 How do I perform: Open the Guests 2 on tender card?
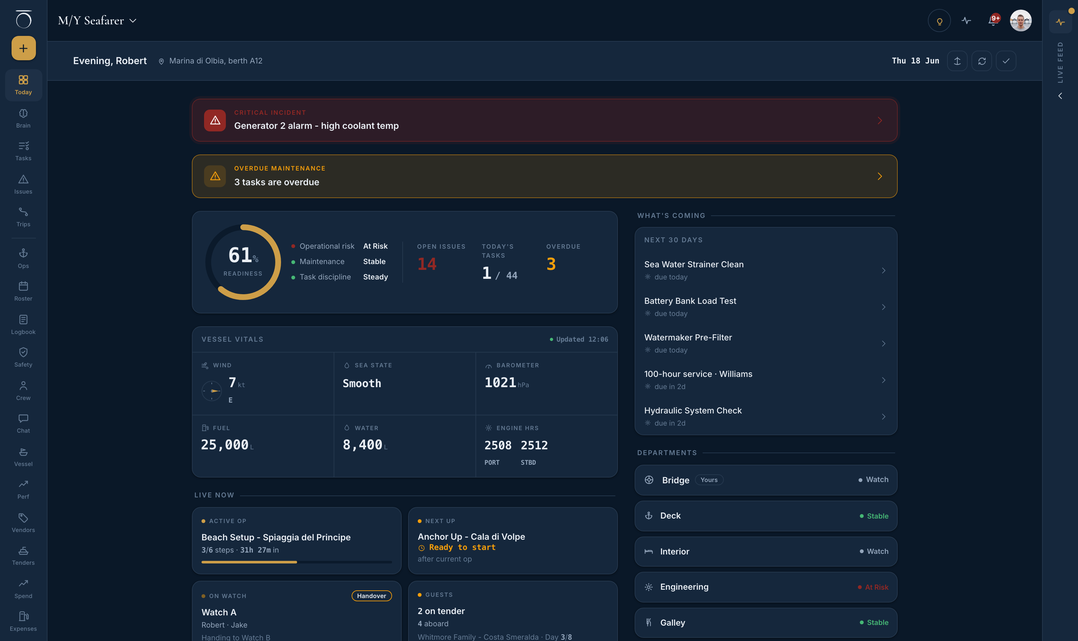click(x=513, y=611)
